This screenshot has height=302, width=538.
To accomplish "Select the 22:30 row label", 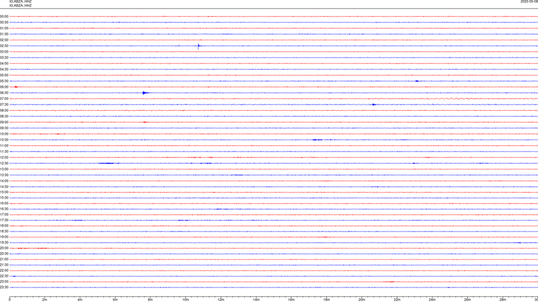I will pos(4,276).
